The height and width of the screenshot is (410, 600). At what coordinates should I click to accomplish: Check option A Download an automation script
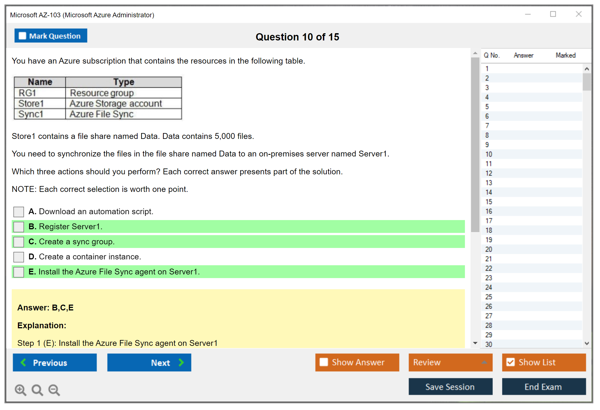tap(19, 212)
